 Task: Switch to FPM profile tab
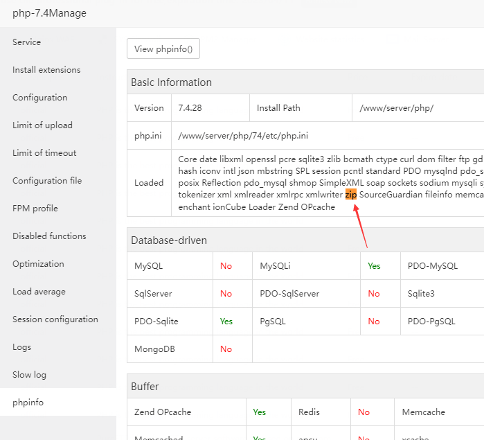pos(35,209)
